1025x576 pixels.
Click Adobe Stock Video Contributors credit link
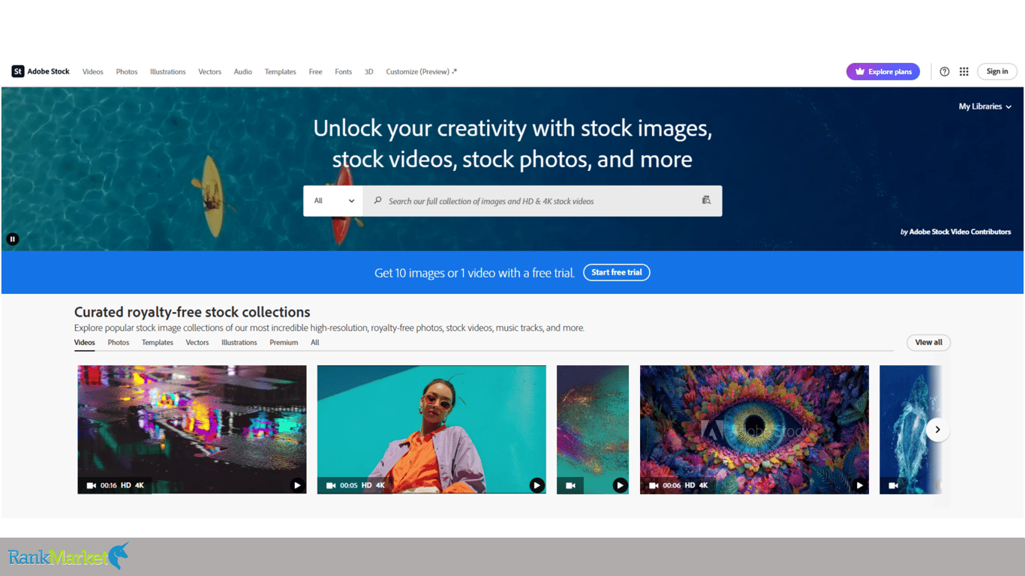point(960,232)
